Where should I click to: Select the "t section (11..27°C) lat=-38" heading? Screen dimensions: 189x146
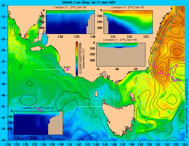pyautogui.click(x=70, y=8)
